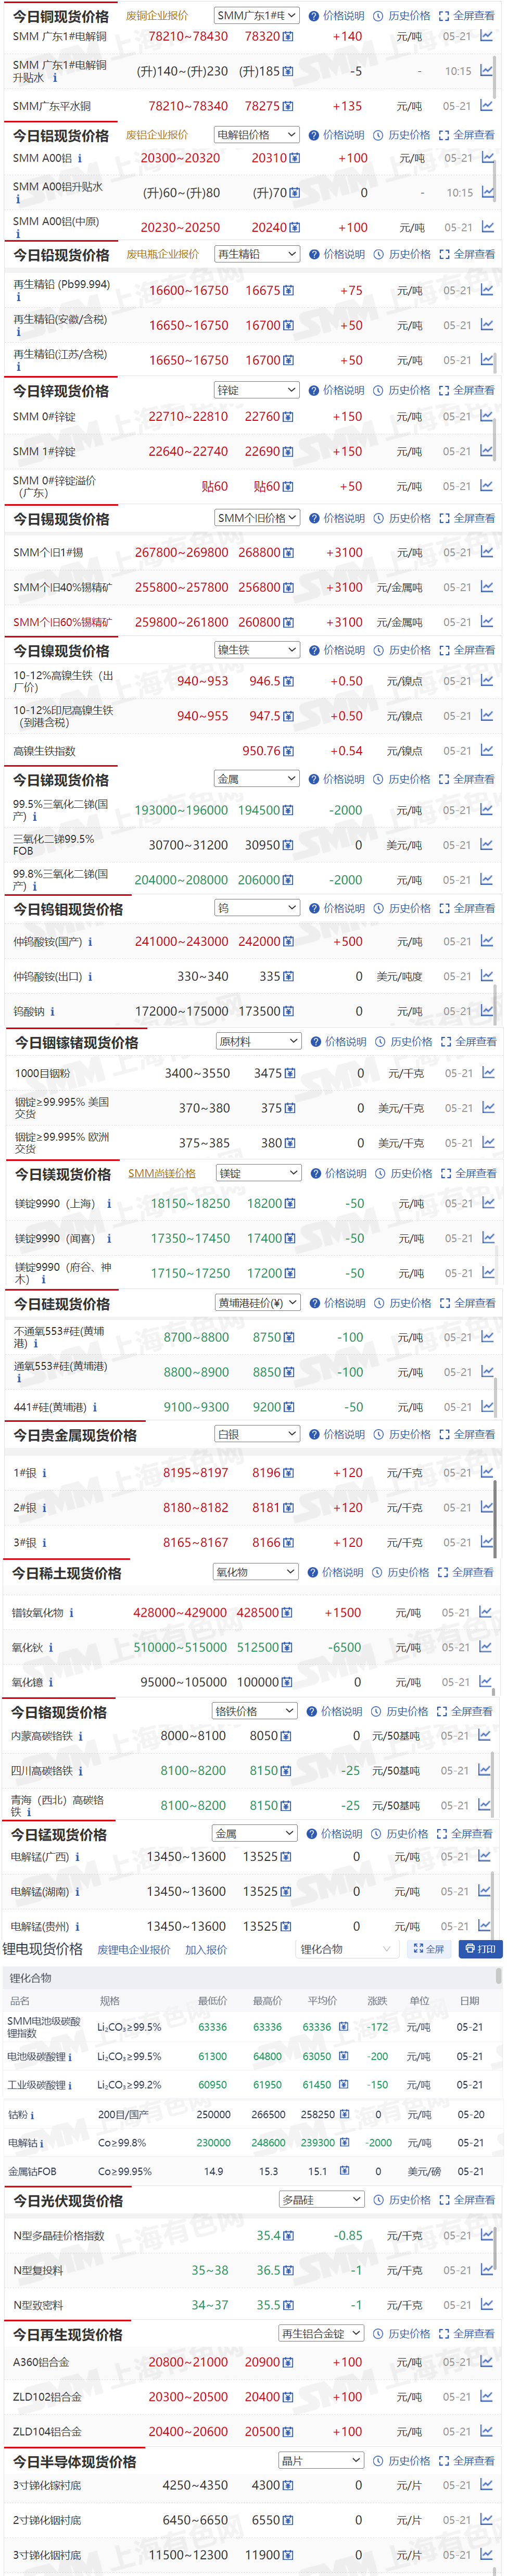
Task: Expand the 黄埔港硅价 dropdown
Action: pos(258,1303)
